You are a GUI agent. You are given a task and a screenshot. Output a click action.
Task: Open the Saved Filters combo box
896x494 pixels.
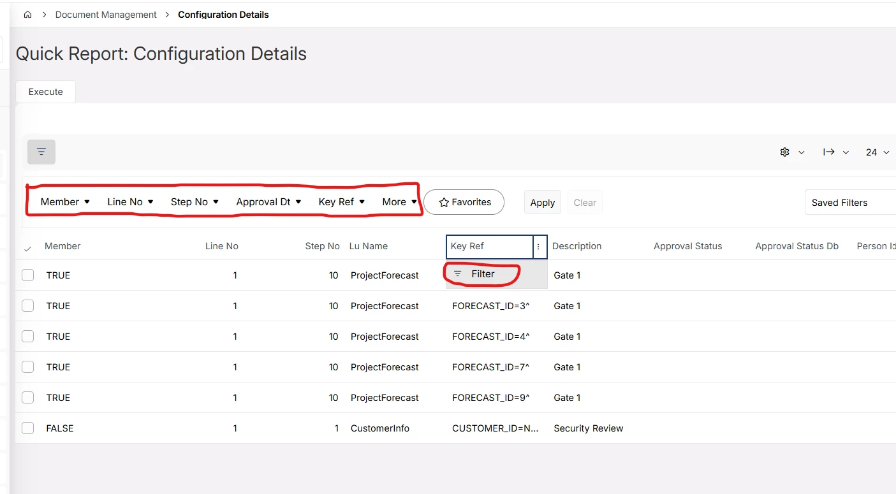coord(849,203)
